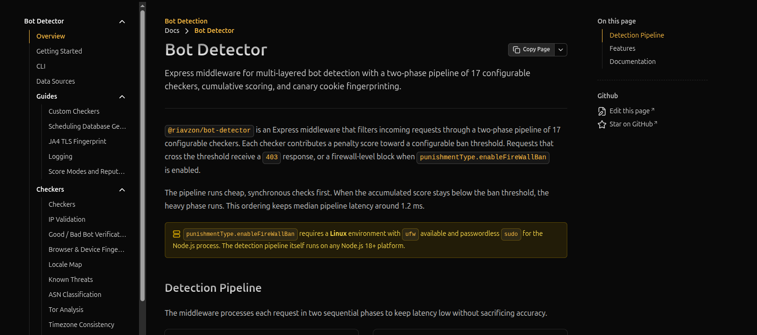Click the Features link on this page
This screenshot has height=335, width=757.
(x=622, y=48)
